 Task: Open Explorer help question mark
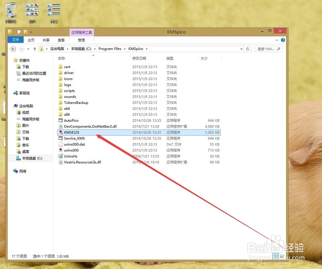tap(283, 40)
